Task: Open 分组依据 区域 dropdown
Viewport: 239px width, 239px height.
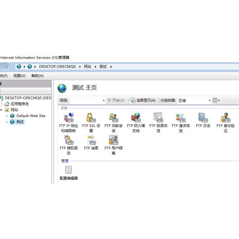Action: 210,100
